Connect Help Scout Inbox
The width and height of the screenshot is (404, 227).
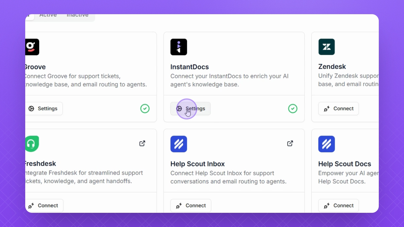(191, 206)
